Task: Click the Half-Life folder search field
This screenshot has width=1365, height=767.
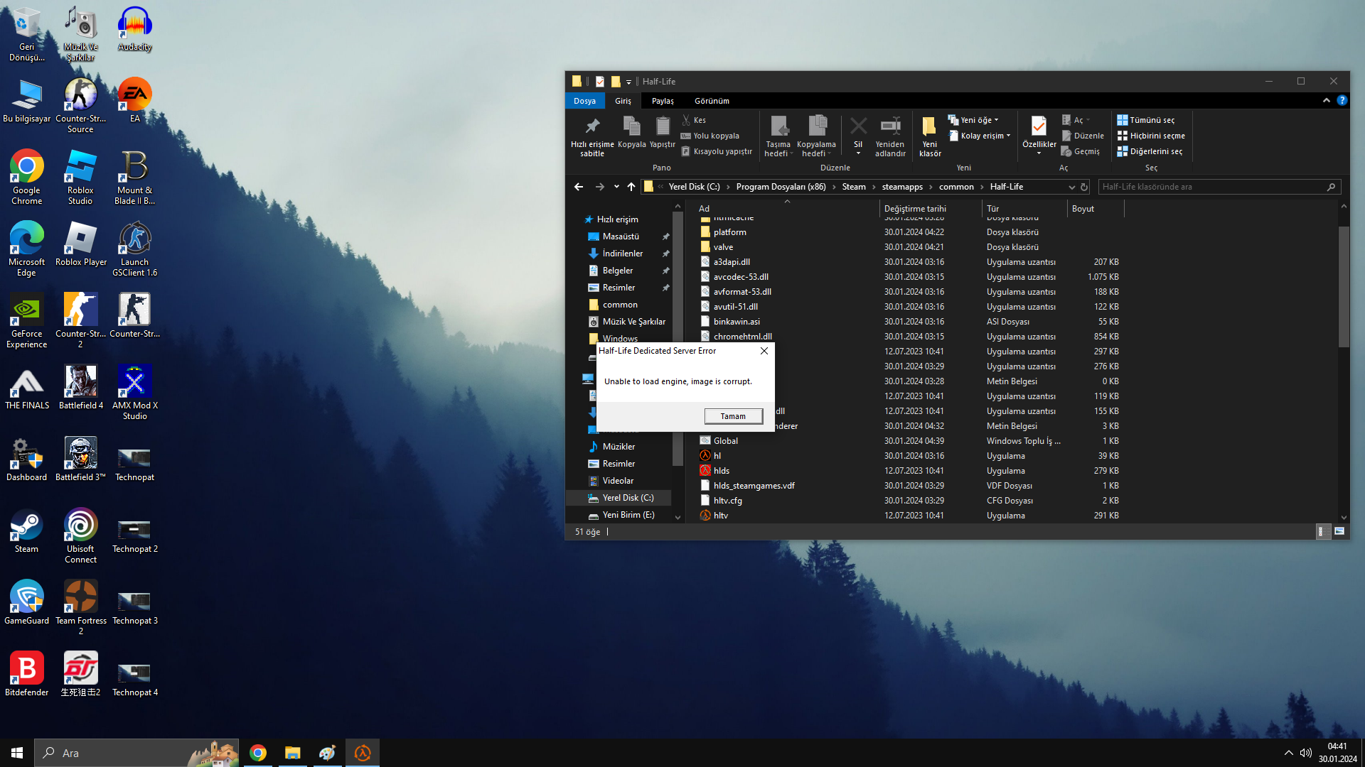Action: [1212, 187]
